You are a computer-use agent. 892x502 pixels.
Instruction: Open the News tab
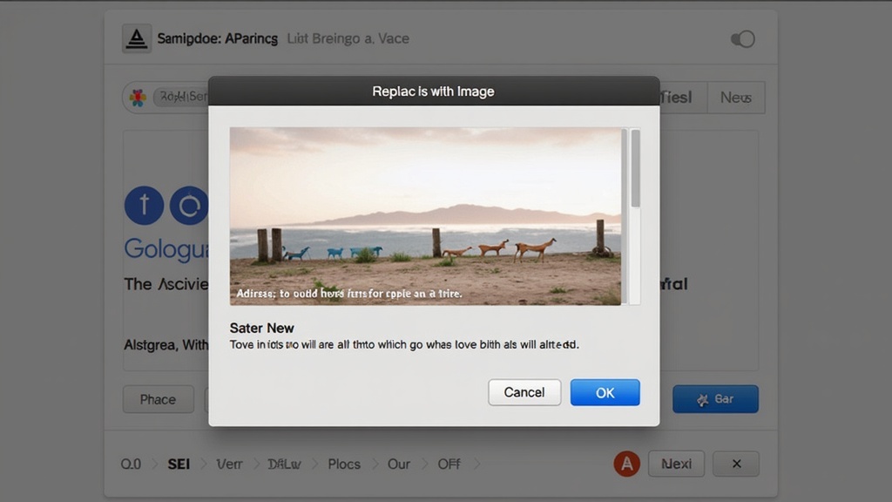735,98
